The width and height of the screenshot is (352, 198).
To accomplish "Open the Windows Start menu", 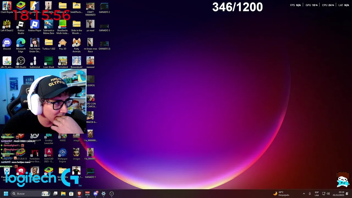I will (x=6, y=194).
